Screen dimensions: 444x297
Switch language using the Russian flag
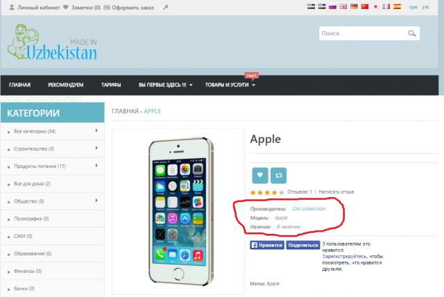332,7
